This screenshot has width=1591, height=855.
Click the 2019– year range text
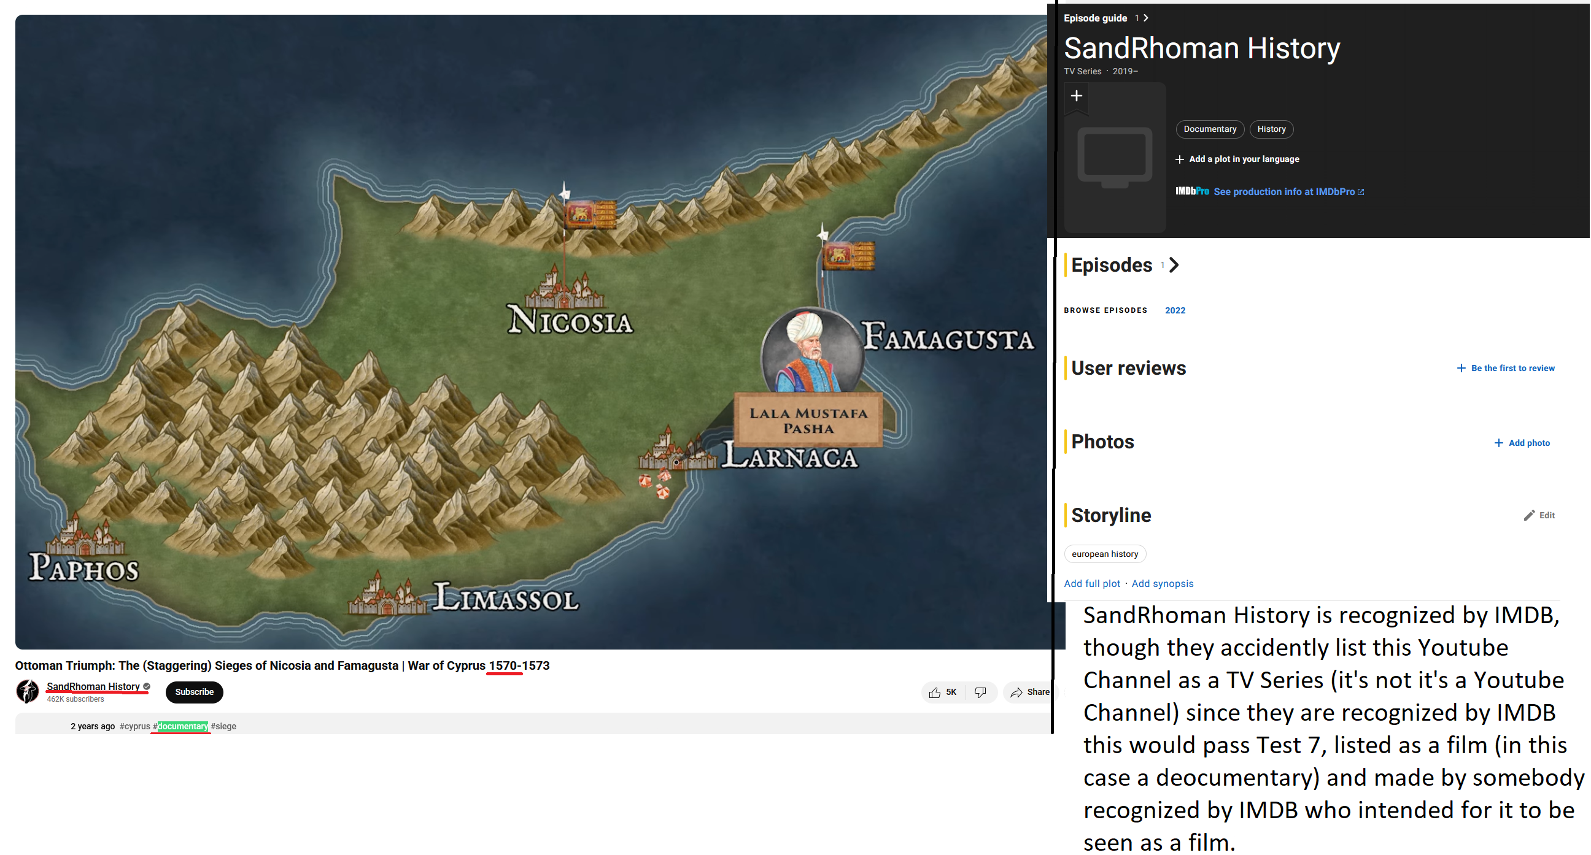pyautogui.click(x=1125, y=72)
